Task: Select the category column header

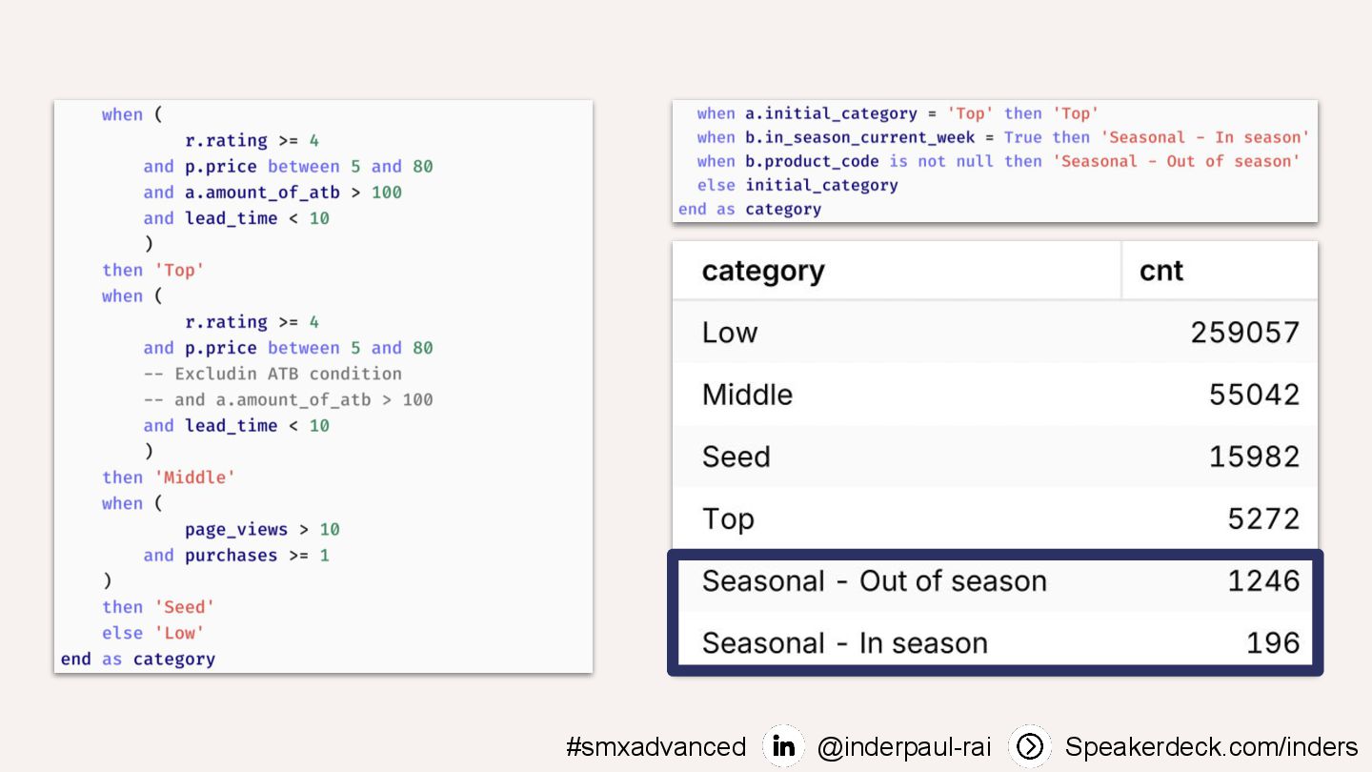Action: click(763, 271)
